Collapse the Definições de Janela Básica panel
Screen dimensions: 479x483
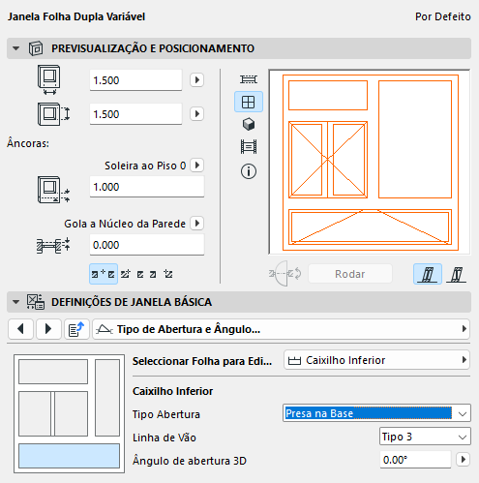(x=15, y=302)
